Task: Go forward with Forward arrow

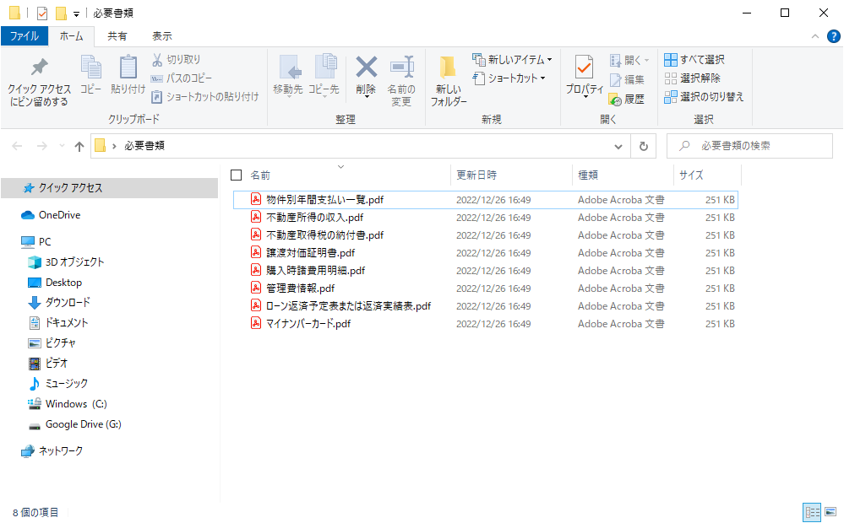Action: [41, 146]
